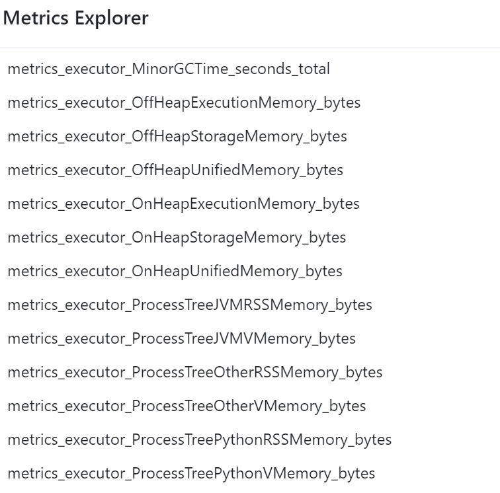This screenshot has height=493, width=500.
Task: Select the ProcessTreeJVMRSSMemory_bytes metric
Action: point(190,305)
